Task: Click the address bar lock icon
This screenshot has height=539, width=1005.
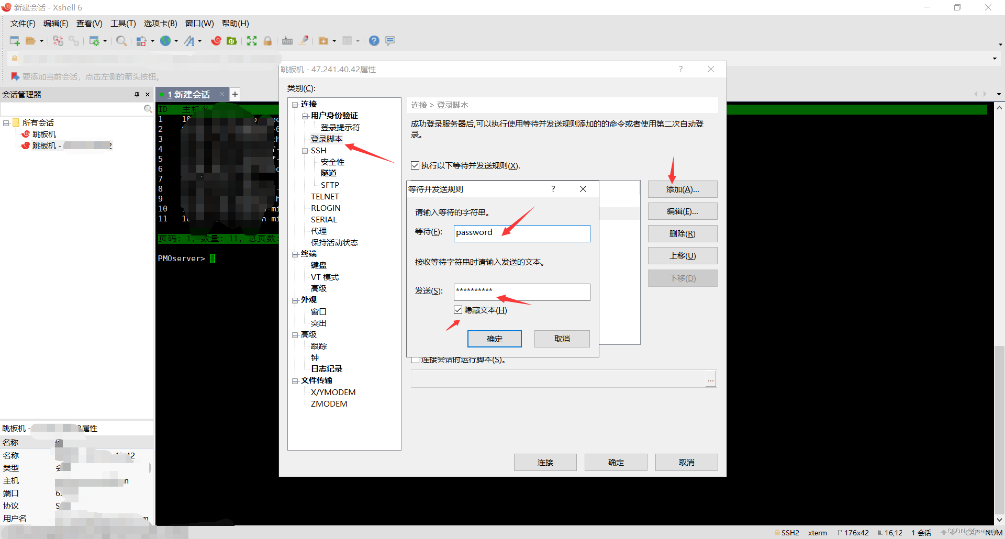Action: (15, 59)
